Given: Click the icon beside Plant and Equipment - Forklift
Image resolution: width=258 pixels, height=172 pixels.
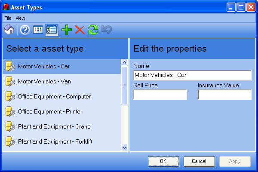Looking at the screenshot, I should (10, 141).
